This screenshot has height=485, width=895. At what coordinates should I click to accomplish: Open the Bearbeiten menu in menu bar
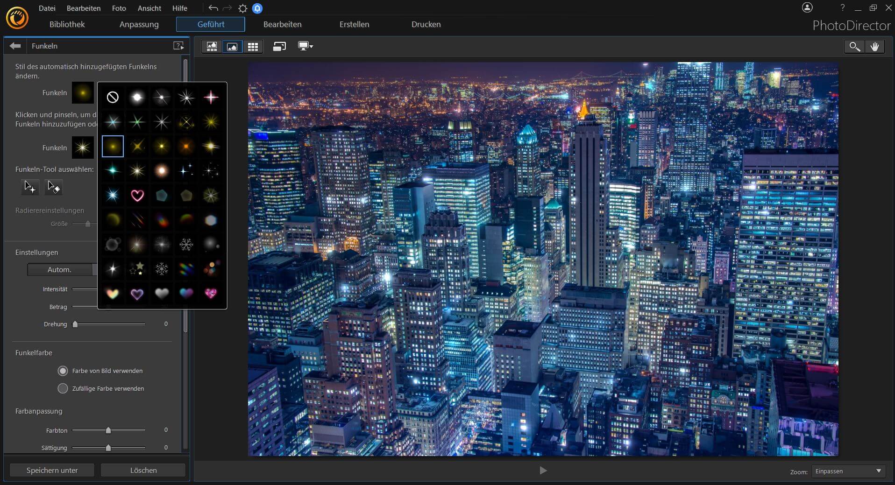click(x=84, y=8)
